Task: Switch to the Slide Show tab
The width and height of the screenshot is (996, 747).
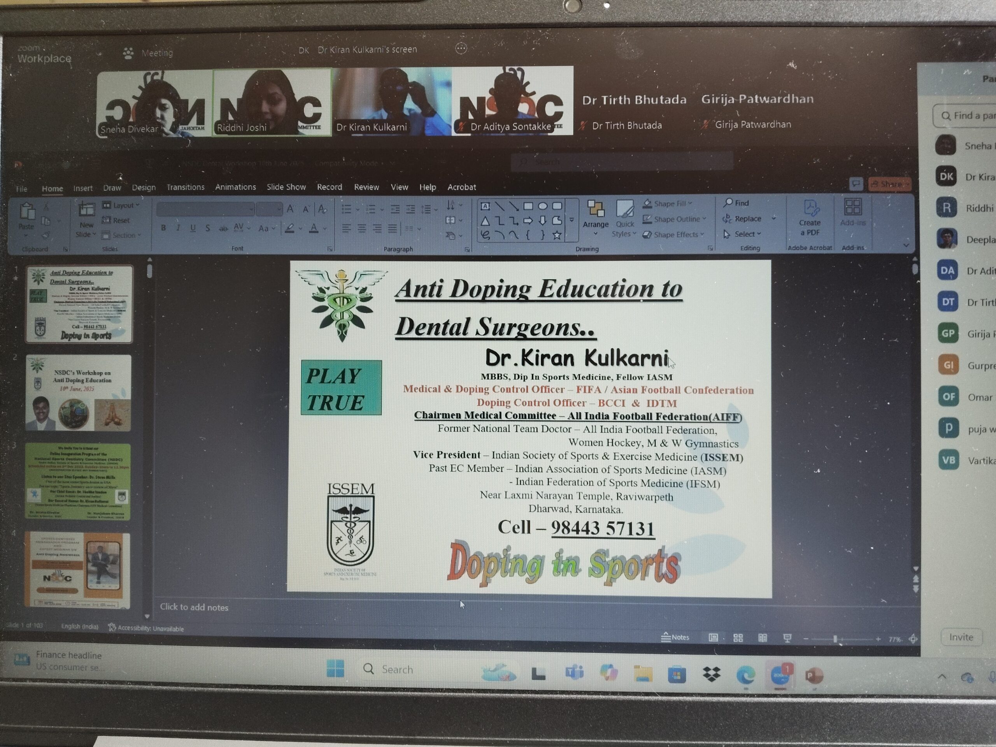Action: [286, 187]
